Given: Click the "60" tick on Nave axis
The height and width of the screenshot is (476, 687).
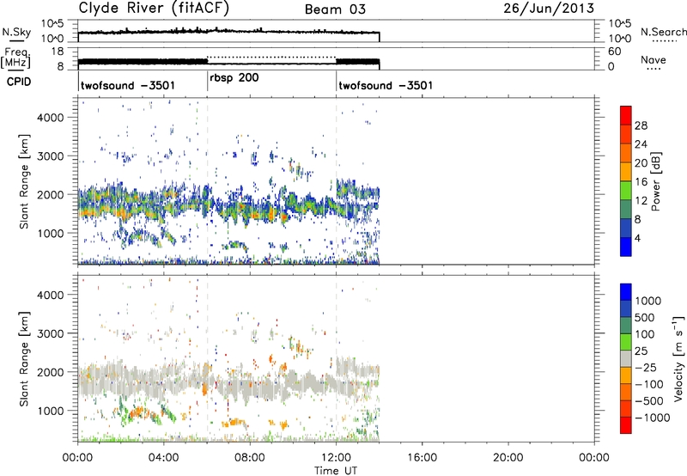Looking at the screenshot, I should 615,52.
